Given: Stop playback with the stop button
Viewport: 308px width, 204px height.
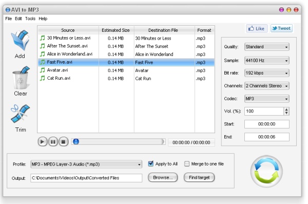Looking at the screenshot, I should point(63,142).
